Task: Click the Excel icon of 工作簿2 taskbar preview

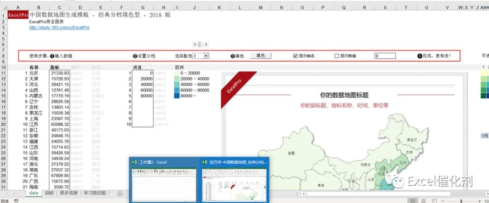Action: 134,162
